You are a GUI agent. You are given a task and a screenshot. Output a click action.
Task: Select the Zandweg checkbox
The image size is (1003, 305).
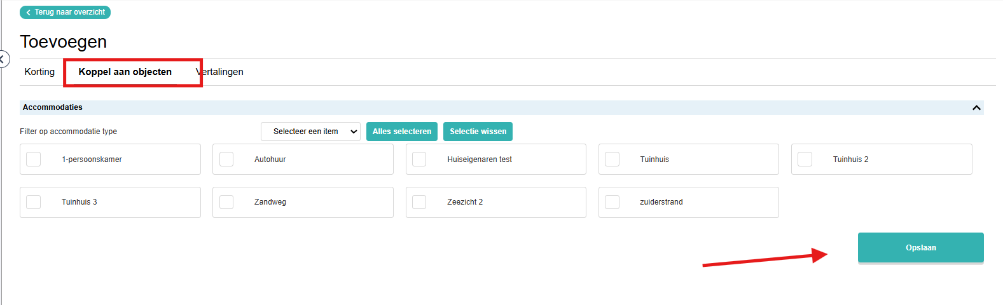tap(226, 202)
